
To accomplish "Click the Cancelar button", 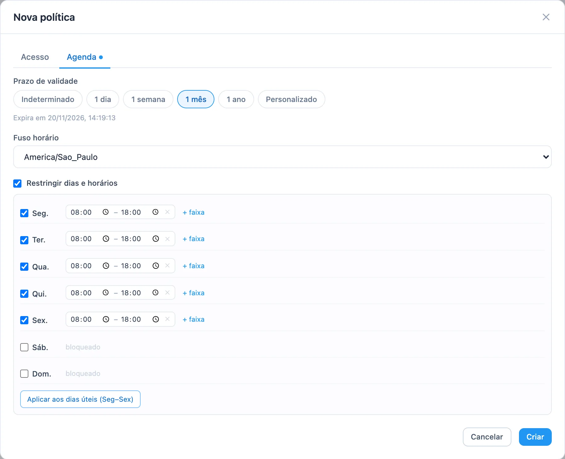I will (x=487, y=437).
